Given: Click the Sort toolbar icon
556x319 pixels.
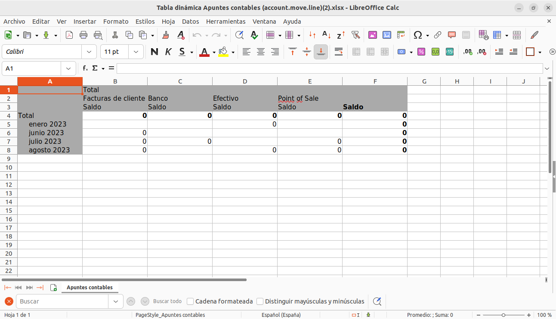Looking at the screenshot, I should [x=312, y=35].
